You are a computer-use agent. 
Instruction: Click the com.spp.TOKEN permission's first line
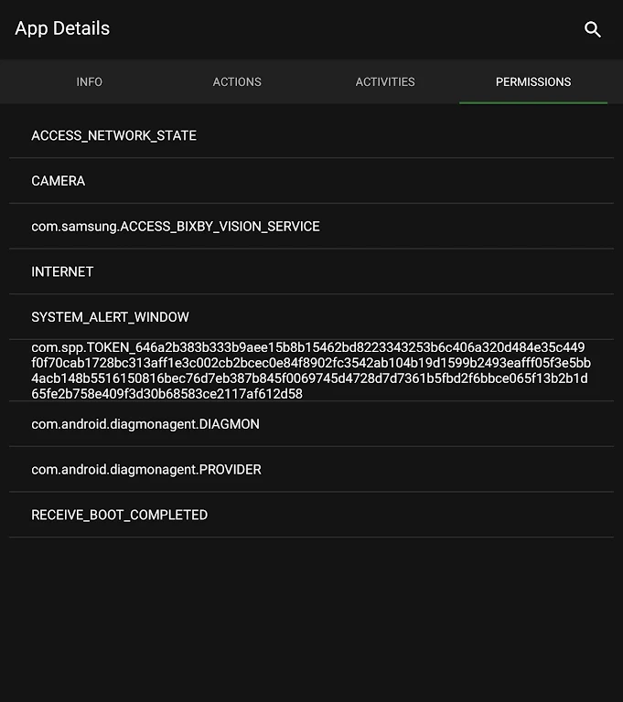(307, 347)
